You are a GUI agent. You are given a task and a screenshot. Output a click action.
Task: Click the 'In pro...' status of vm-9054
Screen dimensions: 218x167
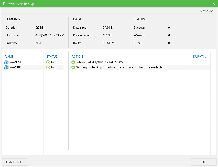(x=56, y=62)
